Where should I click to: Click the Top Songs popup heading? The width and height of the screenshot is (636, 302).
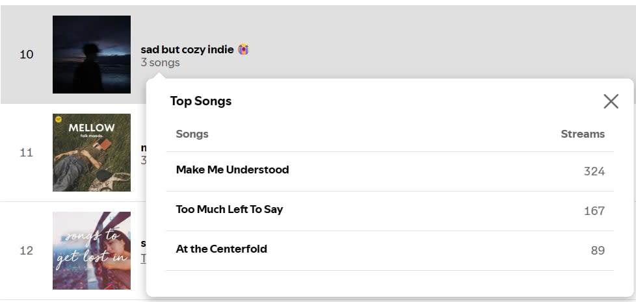point(201,101)
